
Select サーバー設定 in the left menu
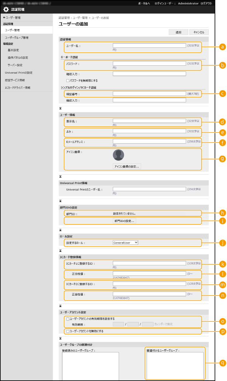15,65
